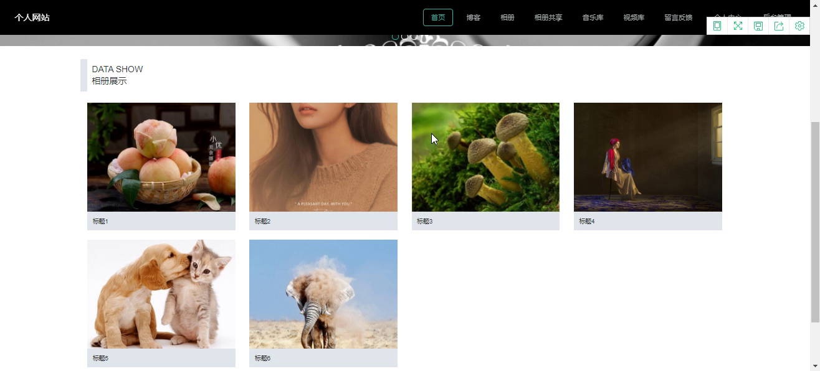Image resolution: width=820 pixels, height=371 pixels.
Task: Click the DATA SHOW heading text
Action: 117,69
